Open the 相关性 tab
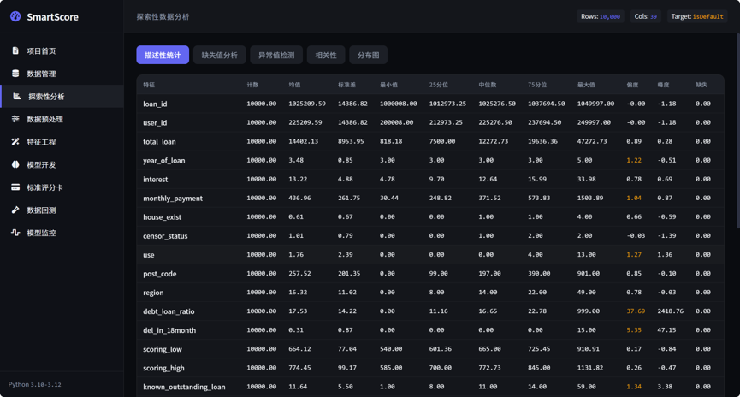 [x=326, y=55]
